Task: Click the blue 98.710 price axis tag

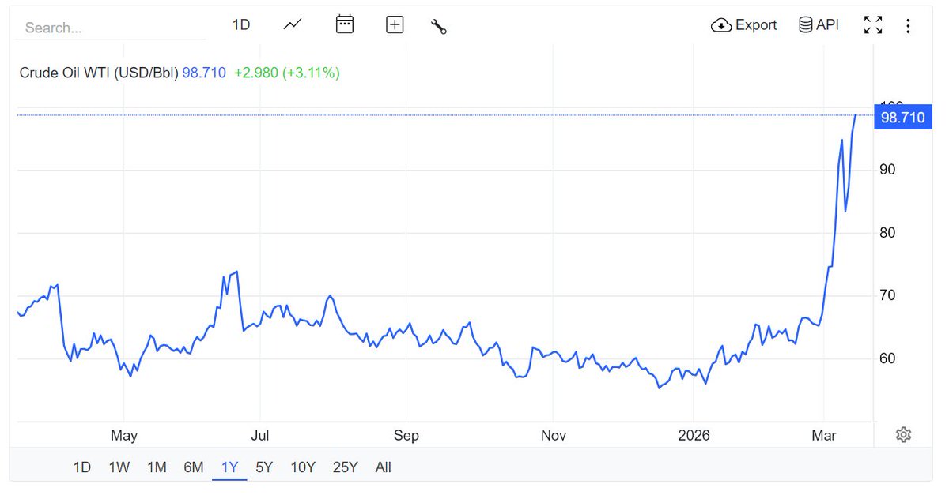Action: tap(902, 118)
